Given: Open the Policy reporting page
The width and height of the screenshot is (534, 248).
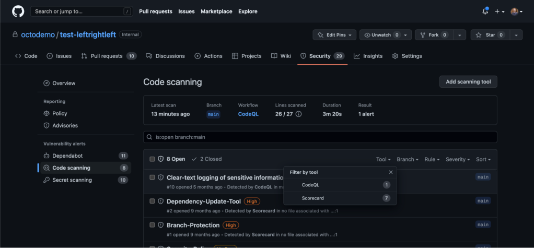Looking at the screenshot, I should point(60,113).
